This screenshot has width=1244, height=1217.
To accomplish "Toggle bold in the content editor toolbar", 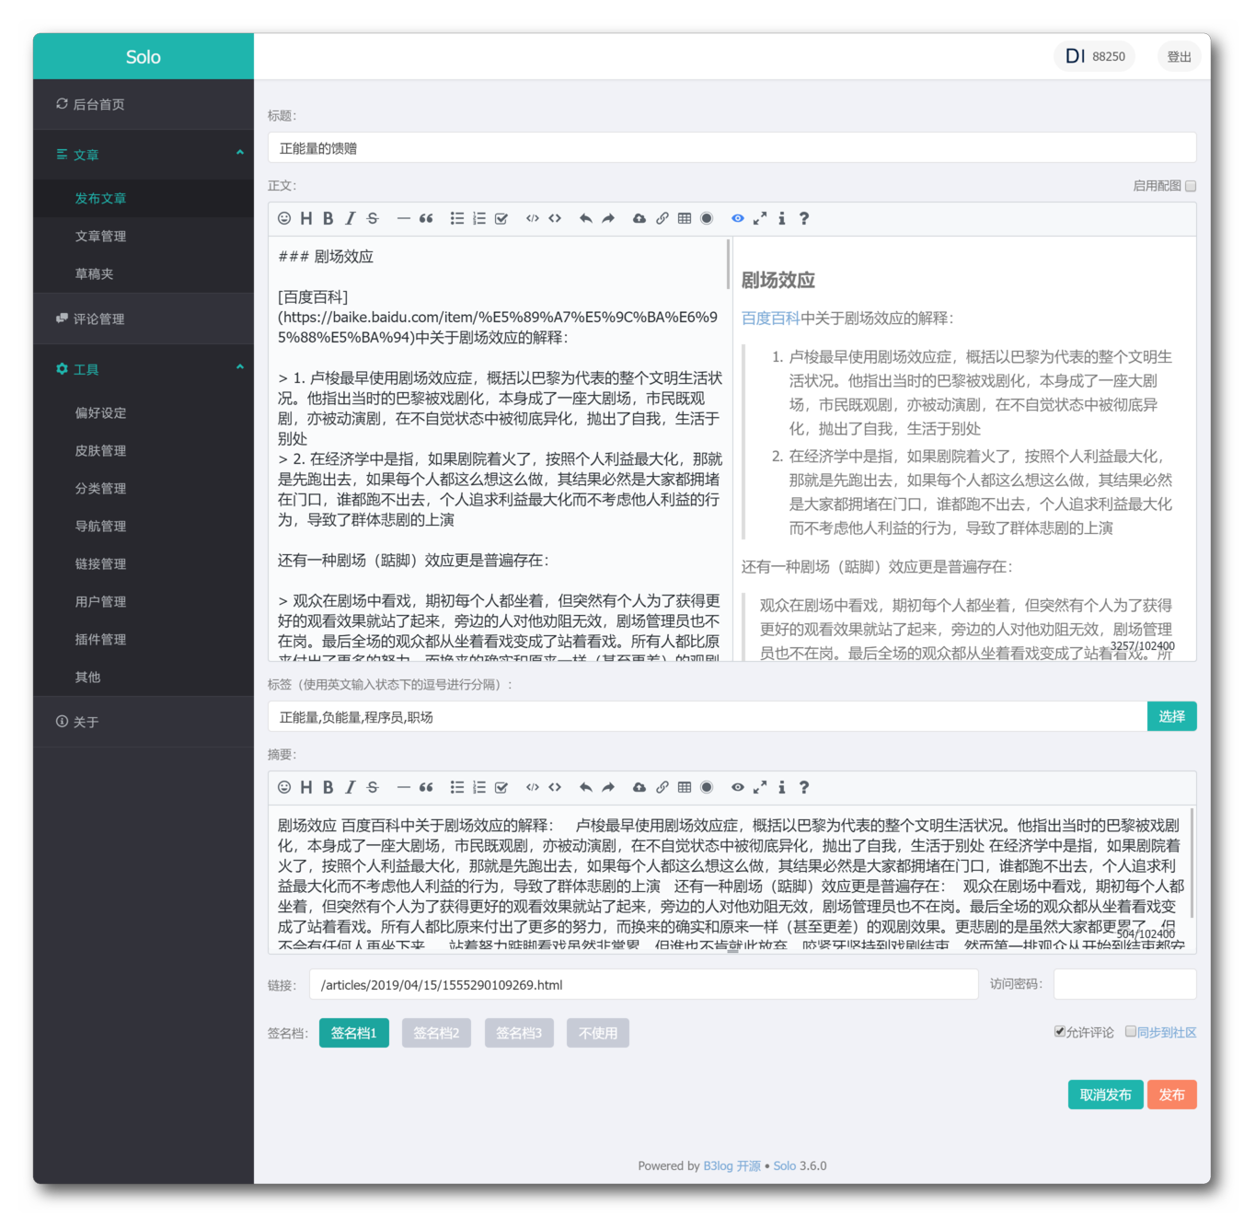I will (x=328, y=218).
